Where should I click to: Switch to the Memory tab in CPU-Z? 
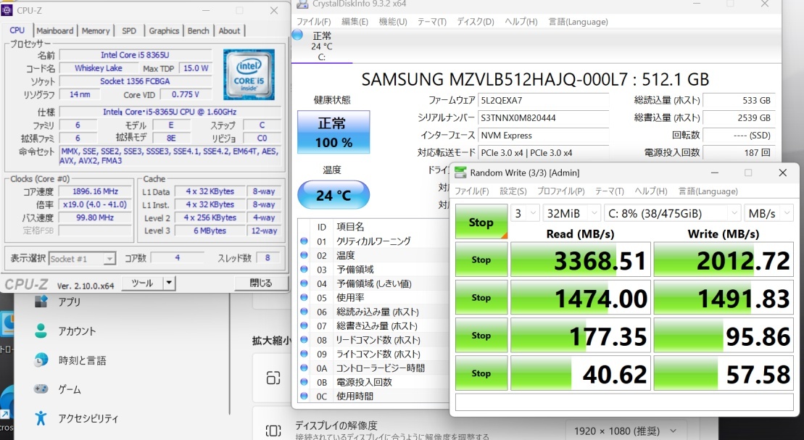[x=96, y=30]
